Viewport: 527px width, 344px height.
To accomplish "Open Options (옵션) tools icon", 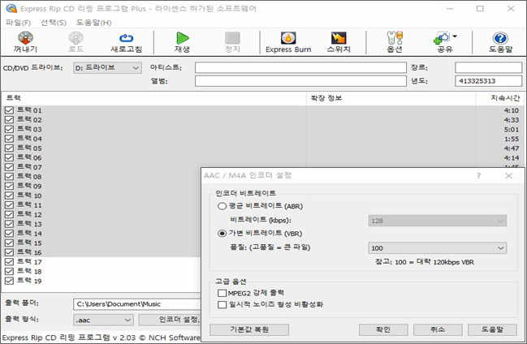I will pos(395,38).
